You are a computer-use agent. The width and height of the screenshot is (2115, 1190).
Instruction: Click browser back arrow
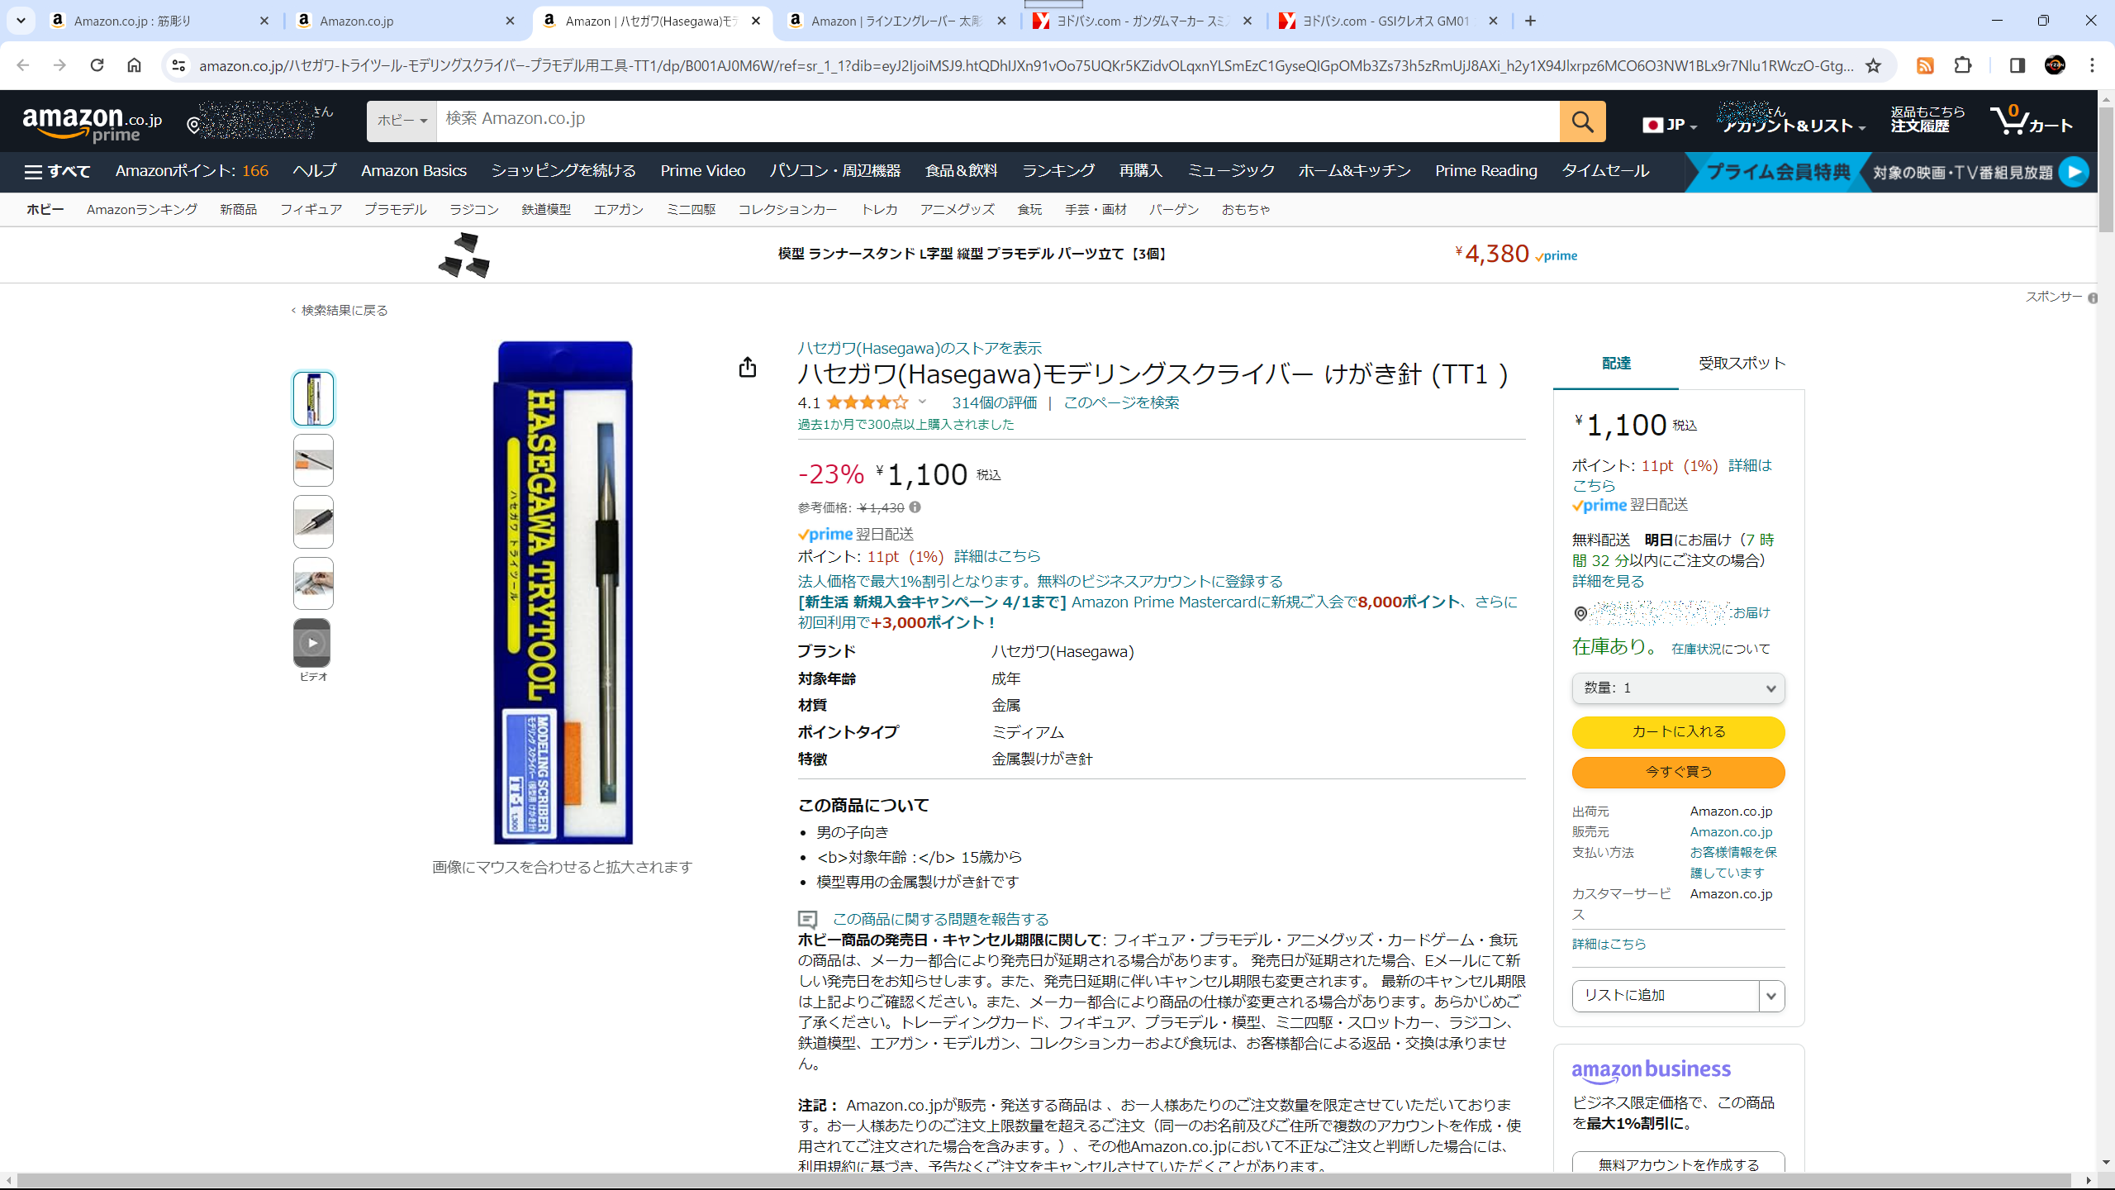pyautogui.click(x=22, y=65)
